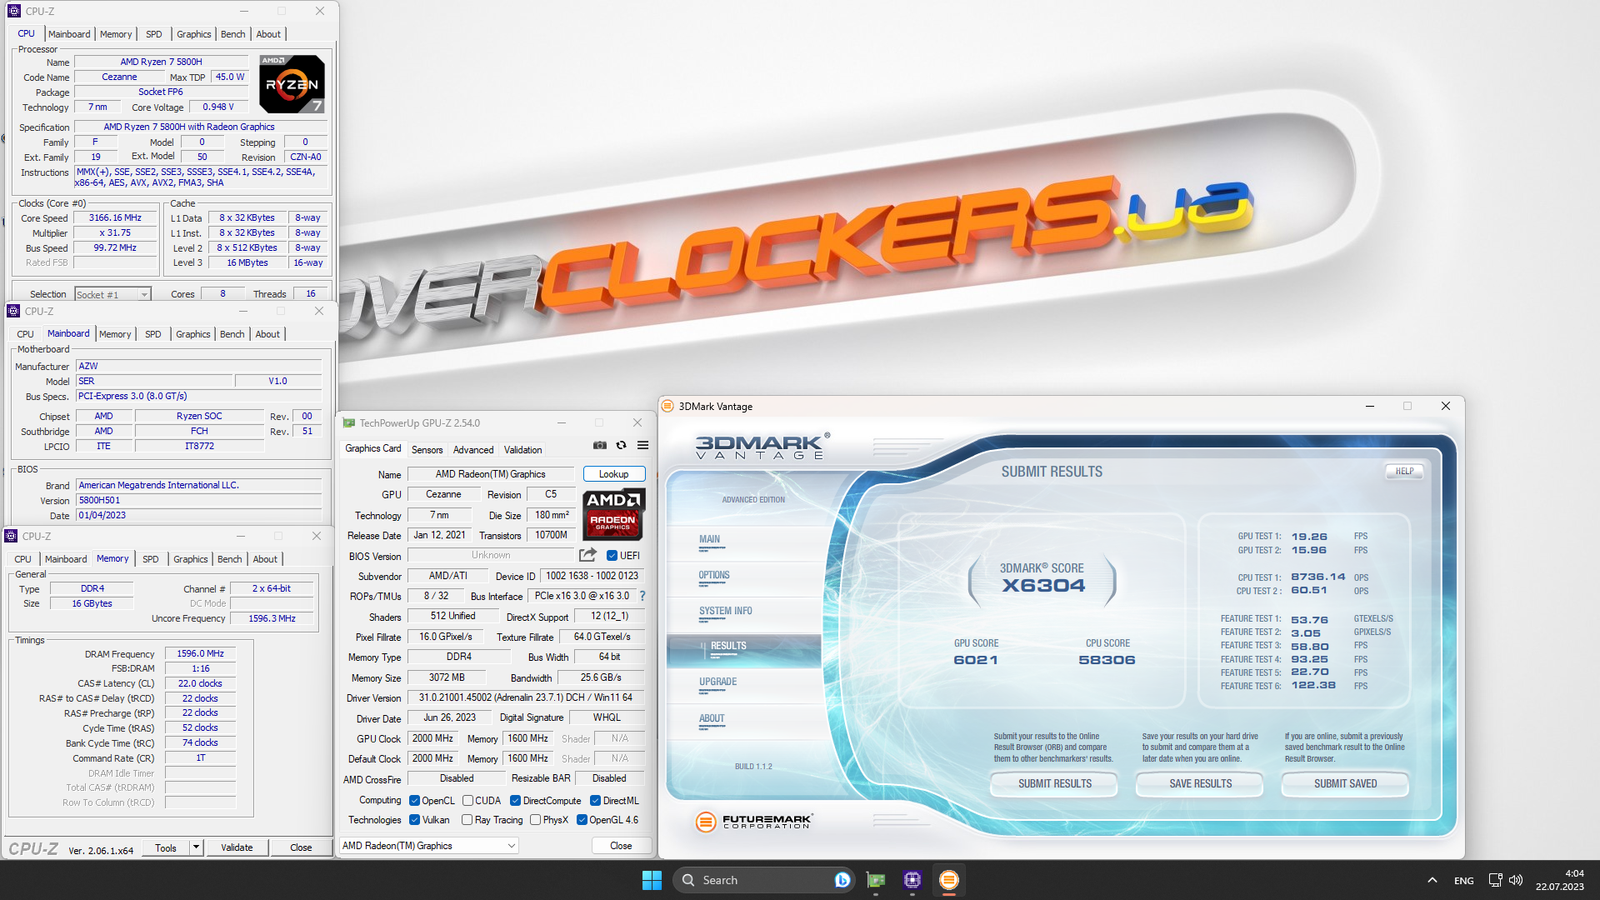Click the CPU-Z Mainboard window title icon
This screenshot has height=900, width=1600.
point(13,311)
